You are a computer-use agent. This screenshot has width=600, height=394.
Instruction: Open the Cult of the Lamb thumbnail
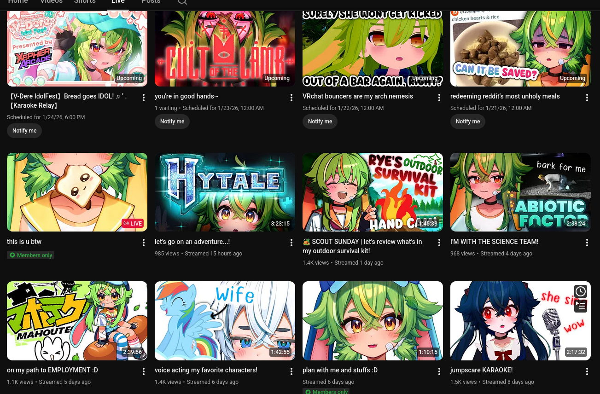(x=225, y=48)
